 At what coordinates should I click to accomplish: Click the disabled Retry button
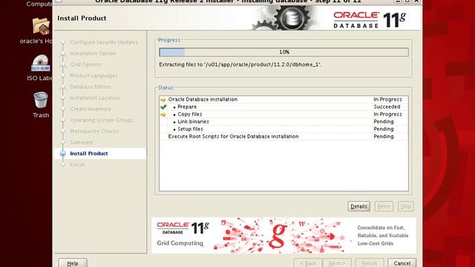tap(384, 206)
